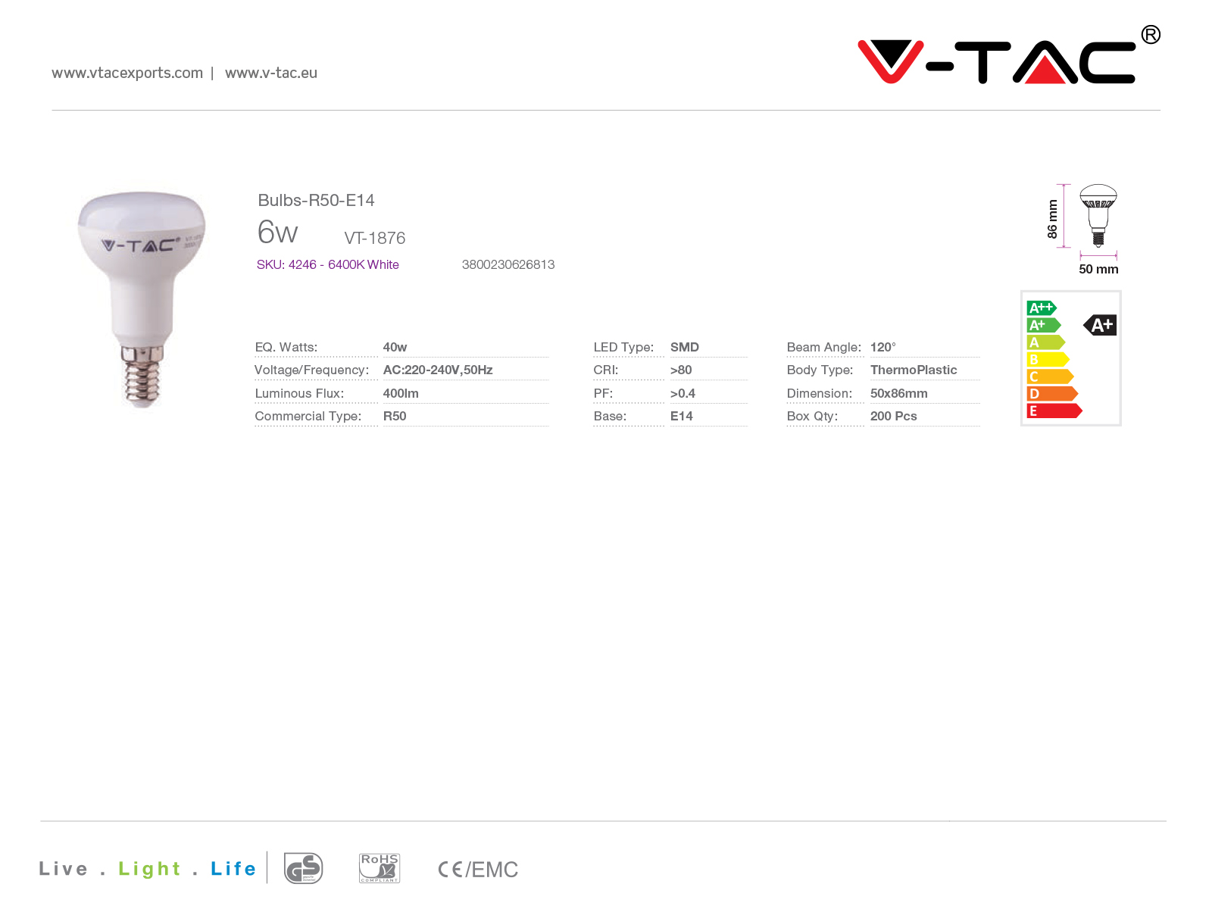This screenshot has height=909, width=1212.
Task: Select the yellow B energy class arrow
Action: coord(1048,359)
